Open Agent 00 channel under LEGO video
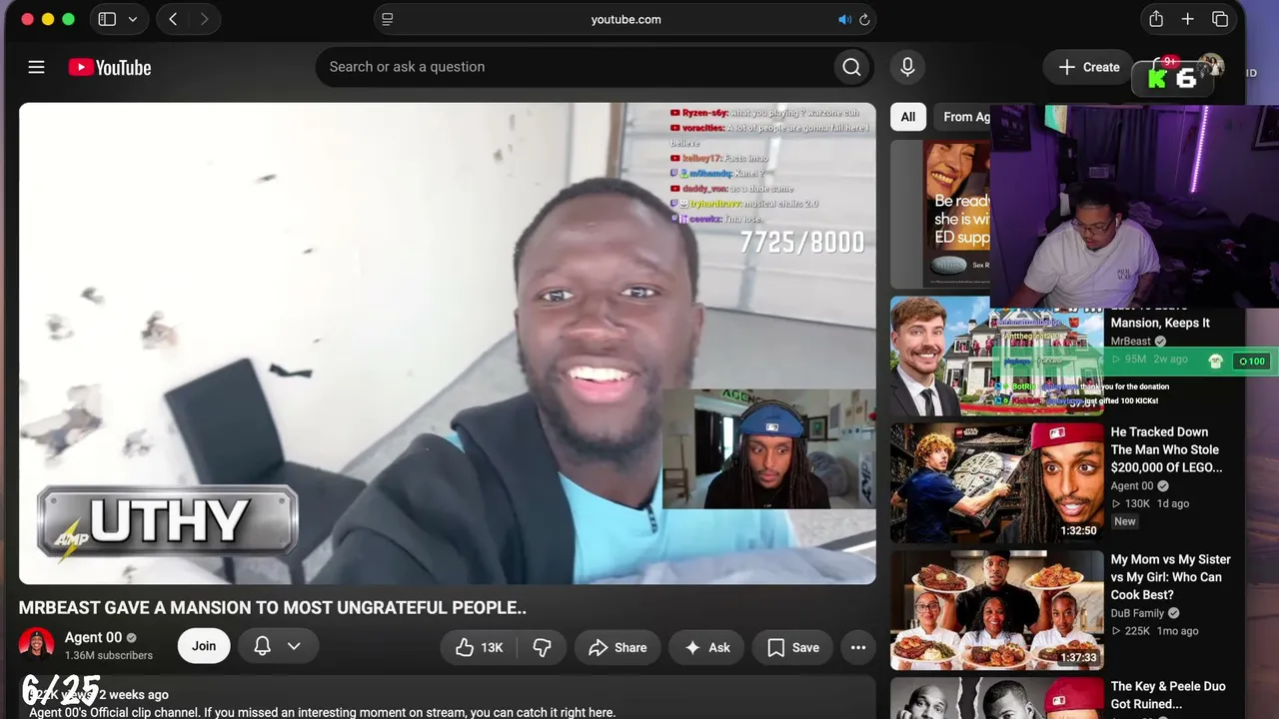Screen dimensions: 1279x719 tap(1132, 486)
